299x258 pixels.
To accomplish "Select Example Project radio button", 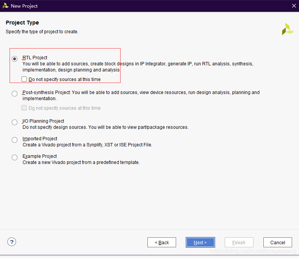I will 15,157.
